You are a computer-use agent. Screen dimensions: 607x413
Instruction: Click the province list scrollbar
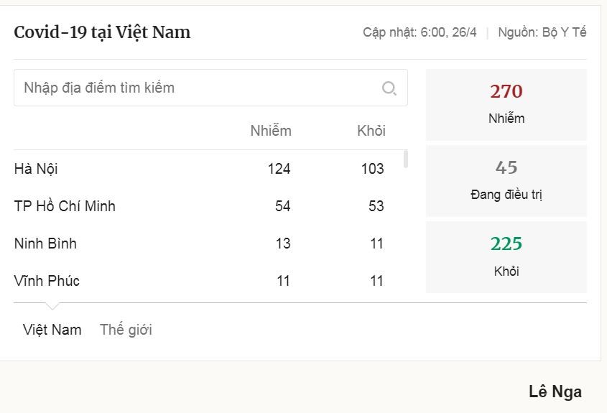click(406, 159)
